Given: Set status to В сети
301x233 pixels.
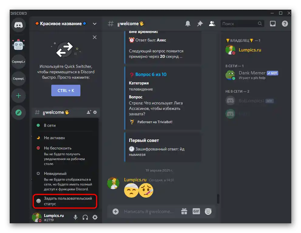Looking at the screenshot, I should coord(65,125).
